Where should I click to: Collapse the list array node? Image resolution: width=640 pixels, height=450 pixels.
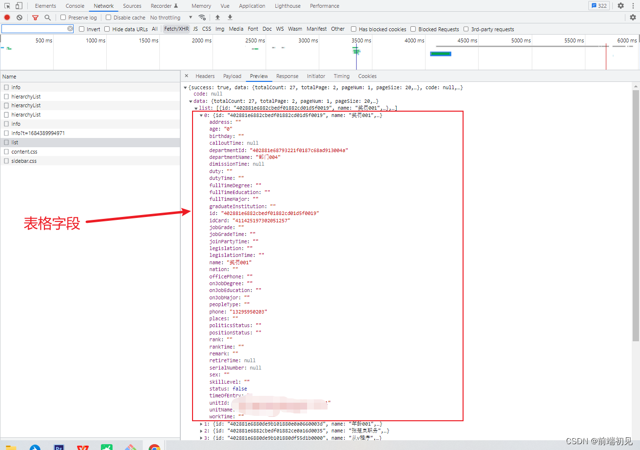(196, 108)
